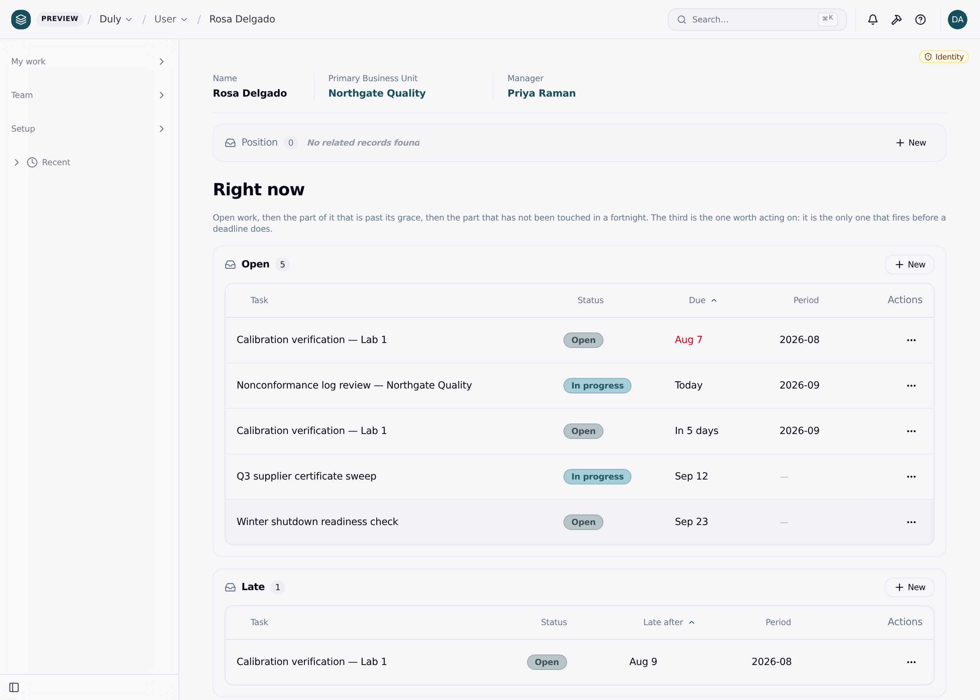Open actions menu for Winter shutdown readiness check
Screen dimensions: 980x700
click(x=911, y=522)
